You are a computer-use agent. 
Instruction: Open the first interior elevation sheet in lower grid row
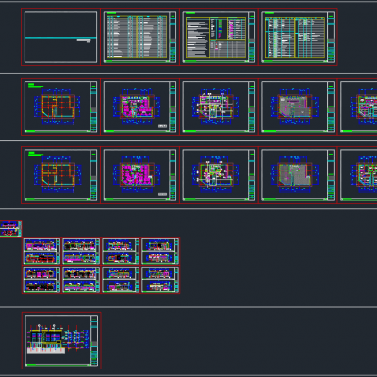[41, 280]
